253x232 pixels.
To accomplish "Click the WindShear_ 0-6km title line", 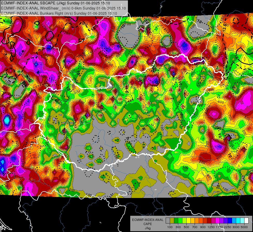I will pos(63,8).
